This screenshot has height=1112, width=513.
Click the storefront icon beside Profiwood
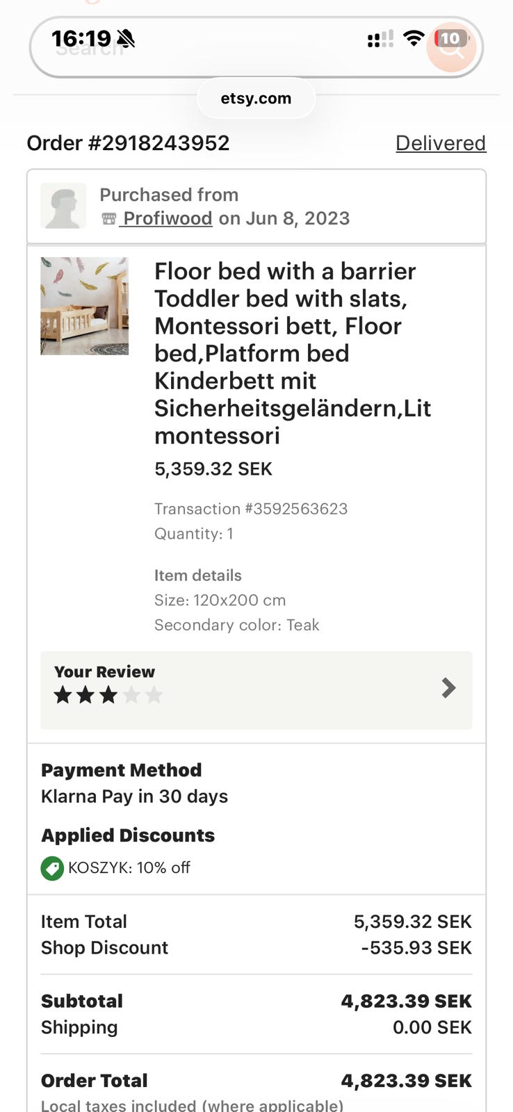coord(108,219)
